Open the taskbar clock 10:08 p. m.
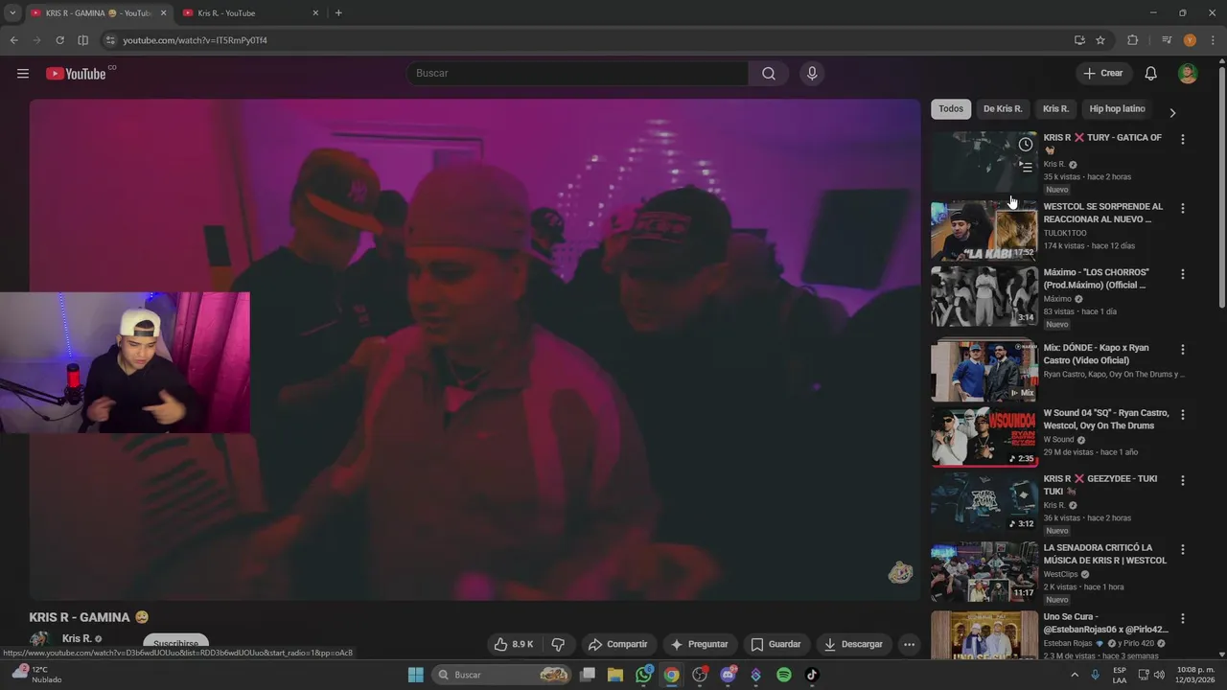This screenshot has height=690, width=1227. (x=1192, y=675)
